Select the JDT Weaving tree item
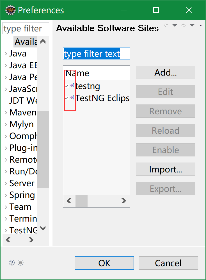This screenshot has width=206, height=280. pyautogui.click(x=23, y=101)
